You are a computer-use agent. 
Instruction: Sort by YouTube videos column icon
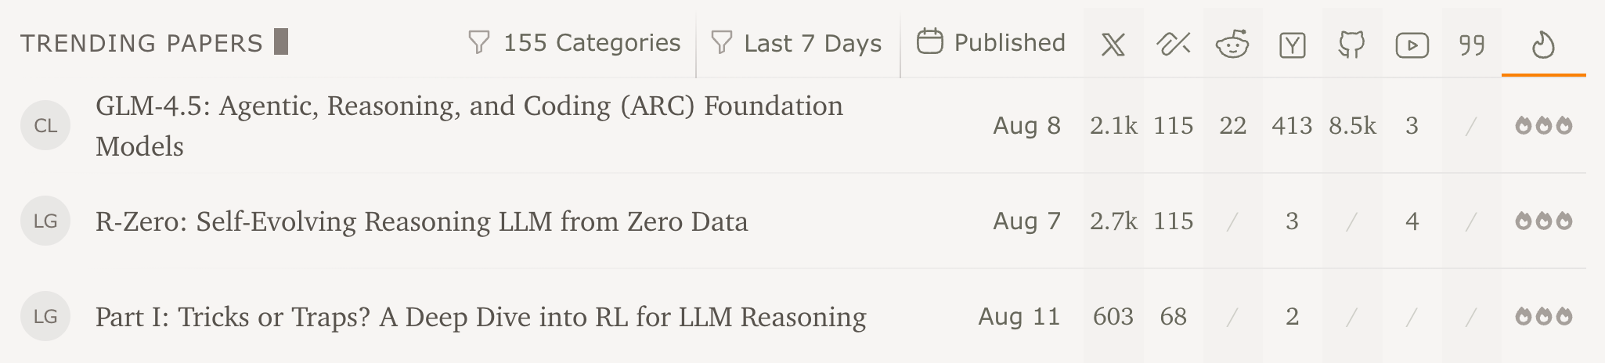(1412, 45)
